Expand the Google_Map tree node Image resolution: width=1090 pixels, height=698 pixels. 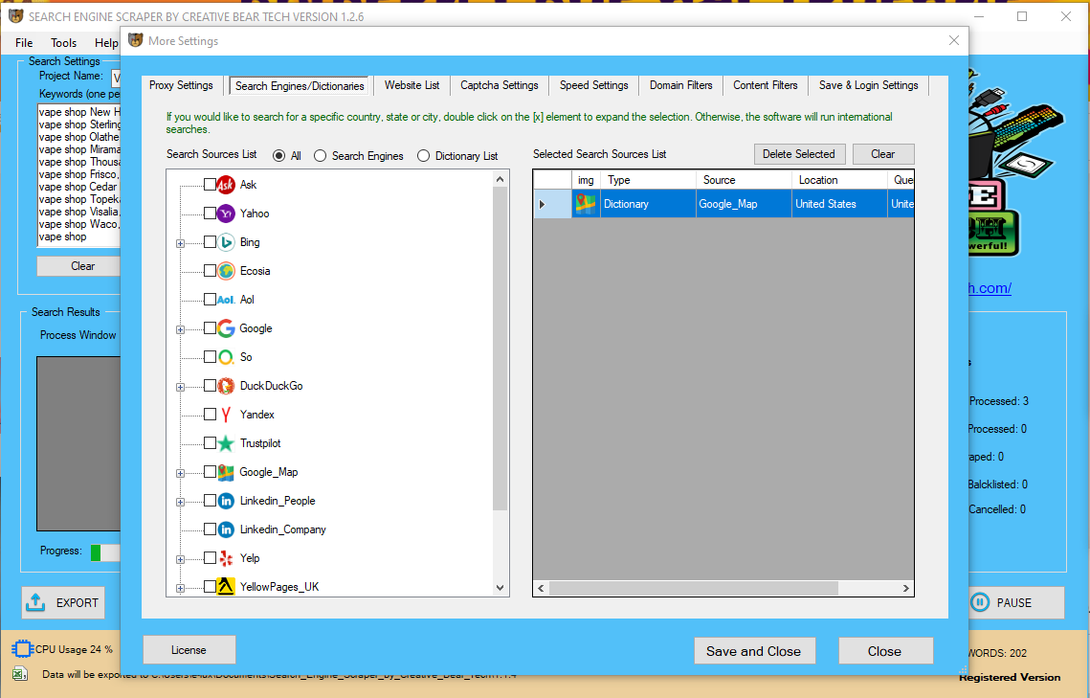(x=180, y=473)
